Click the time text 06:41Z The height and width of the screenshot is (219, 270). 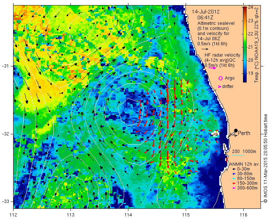pos(205,18)
